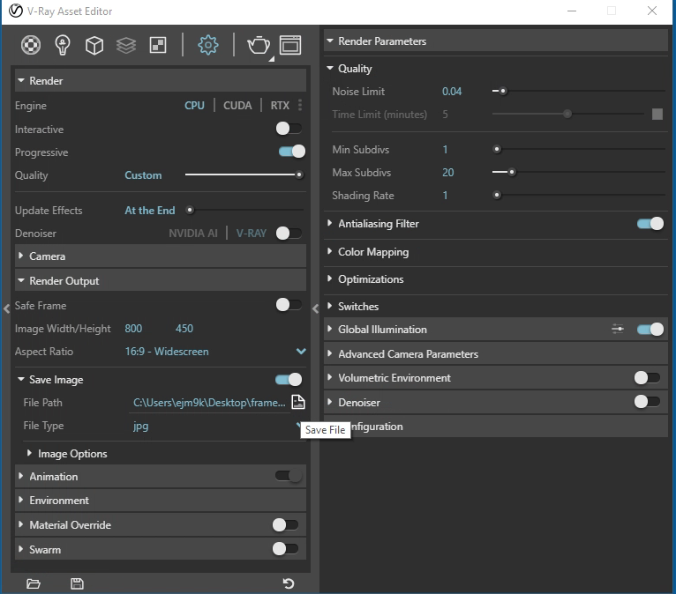Image resolution: width=676 pixels, height=594 pixels.
Task: Collapse the right panel arrow
Action: coord(315,308)
